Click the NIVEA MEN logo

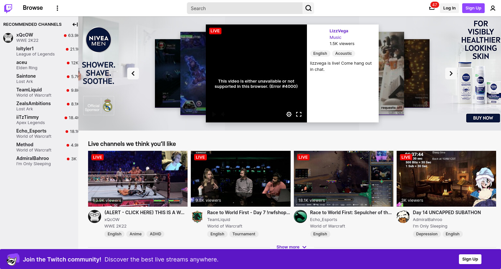point(99,40)
